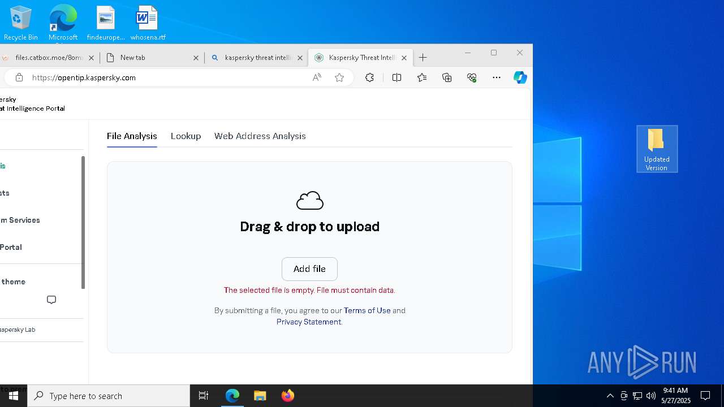This screenshot has height=407, width=724.
Task: Open Firefox from the taskbar
Action: [x=287, y=396]
